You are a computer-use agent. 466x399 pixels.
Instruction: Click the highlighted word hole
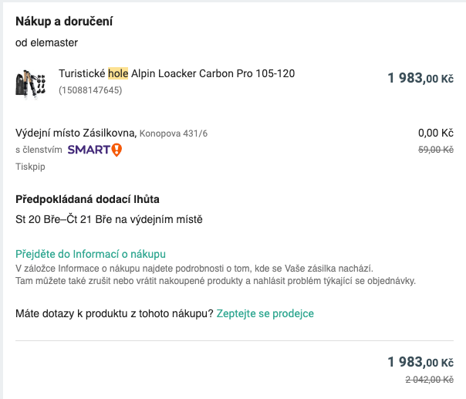(118, 74)
